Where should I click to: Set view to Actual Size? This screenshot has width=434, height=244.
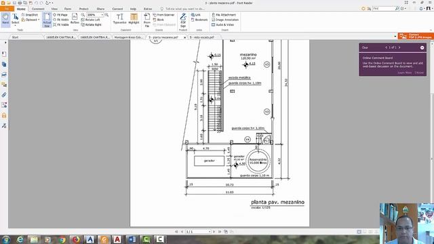[x=47, y=20]
